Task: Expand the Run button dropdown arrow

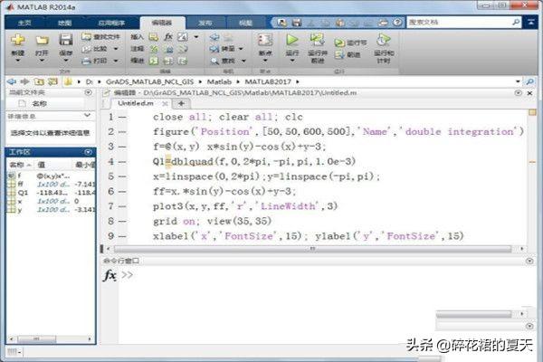Action: [x=292, y=61]
